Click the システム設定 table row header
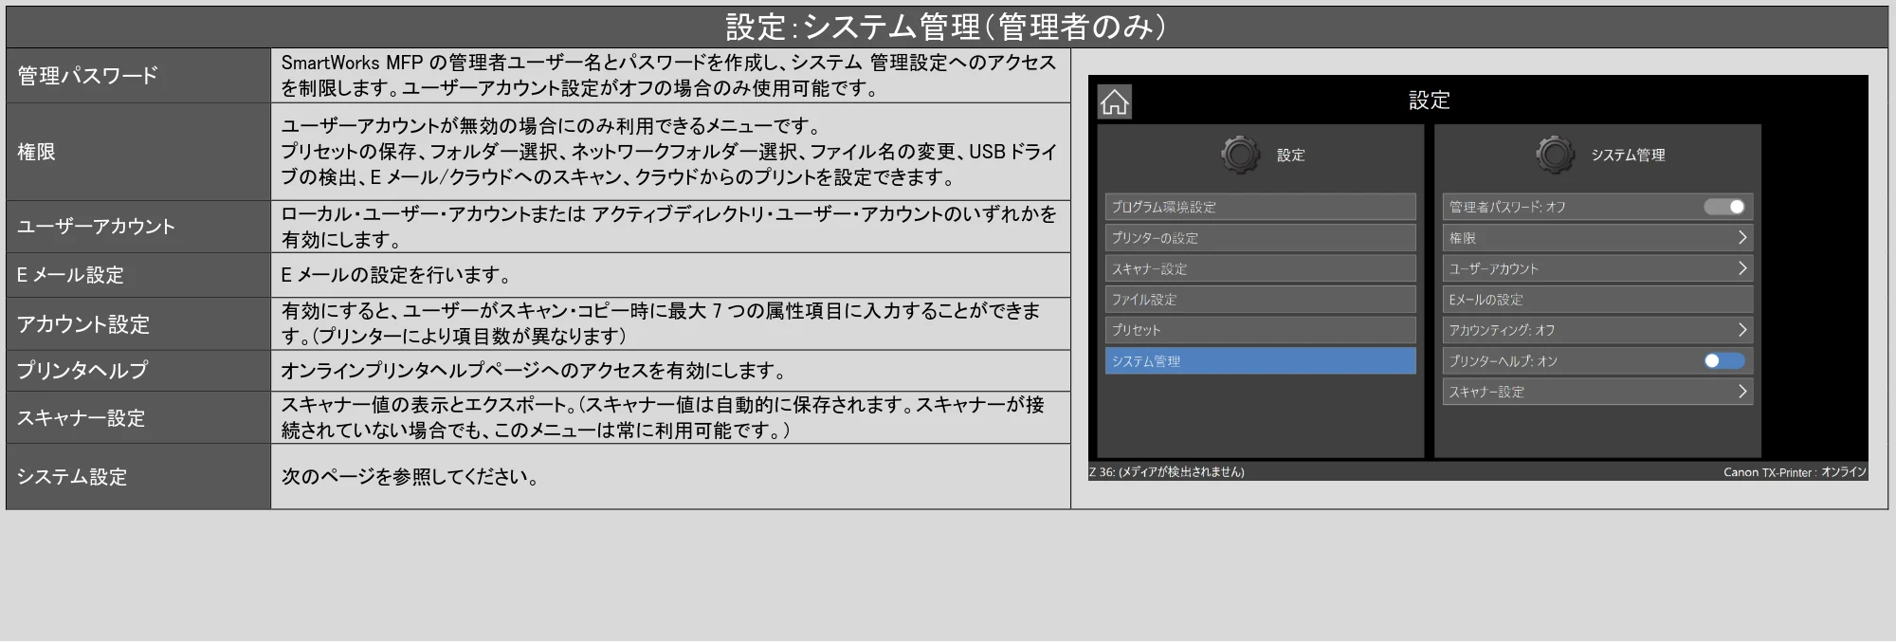 point(138,477)
